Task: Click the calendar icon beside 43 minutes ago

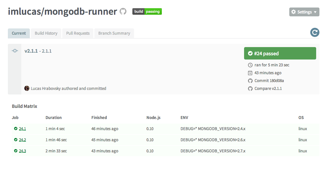Action: tap(250, 73)
